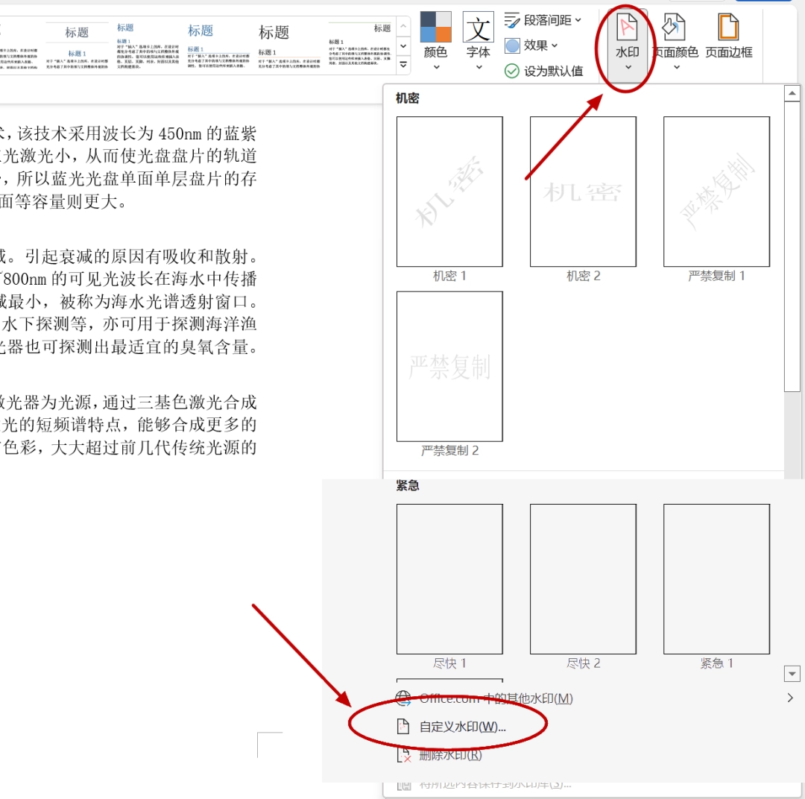Pick the 紧急 1 watermark thumbnail
The height and width of the screenshot is (799, 805).
tap(716, 578)
